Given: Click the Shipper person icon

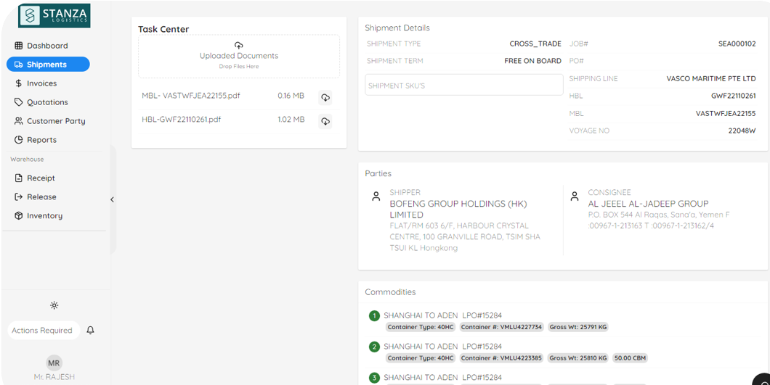Looking at the screenshot, I should 376,196.
